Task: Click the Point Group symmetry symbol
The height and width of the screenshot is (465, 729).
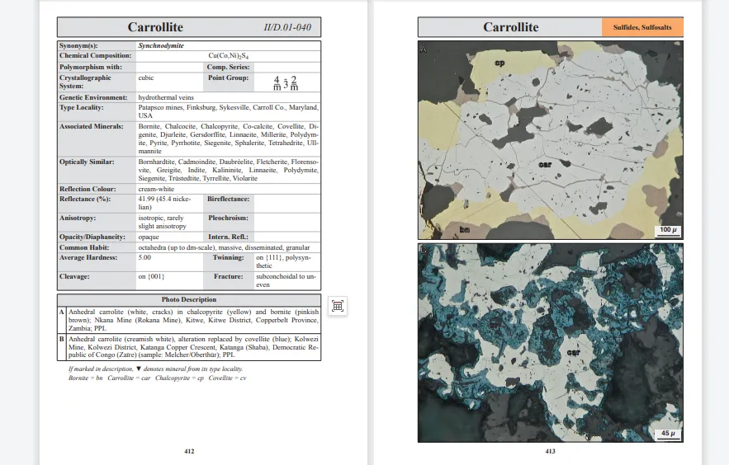Action: pyautogui.click(x=286, y=82)
